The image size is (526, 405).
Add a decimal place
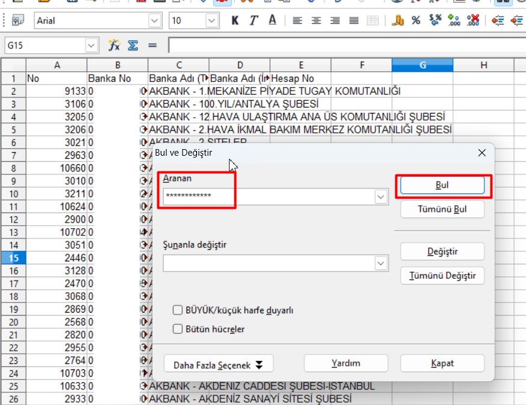click(x=454, y=21)
